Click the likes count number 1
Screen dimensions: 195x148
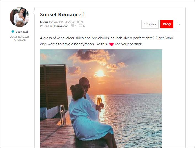coord(76,26)
